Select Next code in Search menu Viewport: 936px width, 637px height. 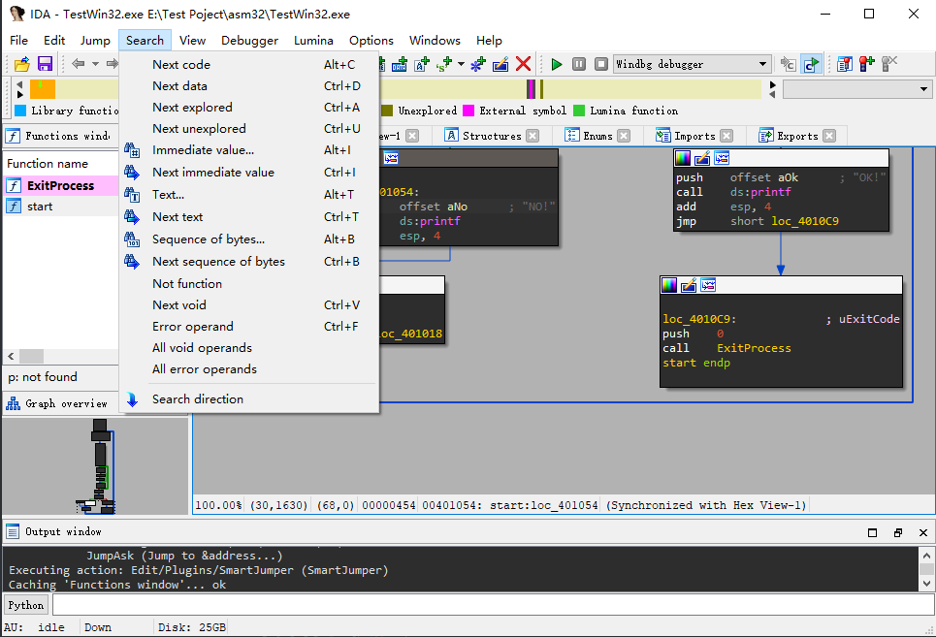tap(249, 64)
